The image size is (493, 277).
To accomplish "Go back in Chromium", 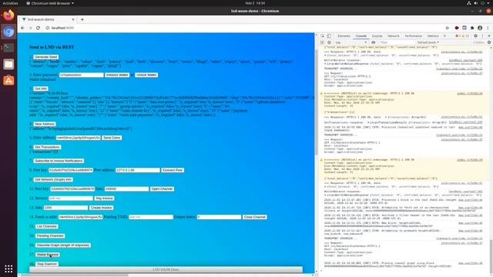I will [x=22, y=28].
